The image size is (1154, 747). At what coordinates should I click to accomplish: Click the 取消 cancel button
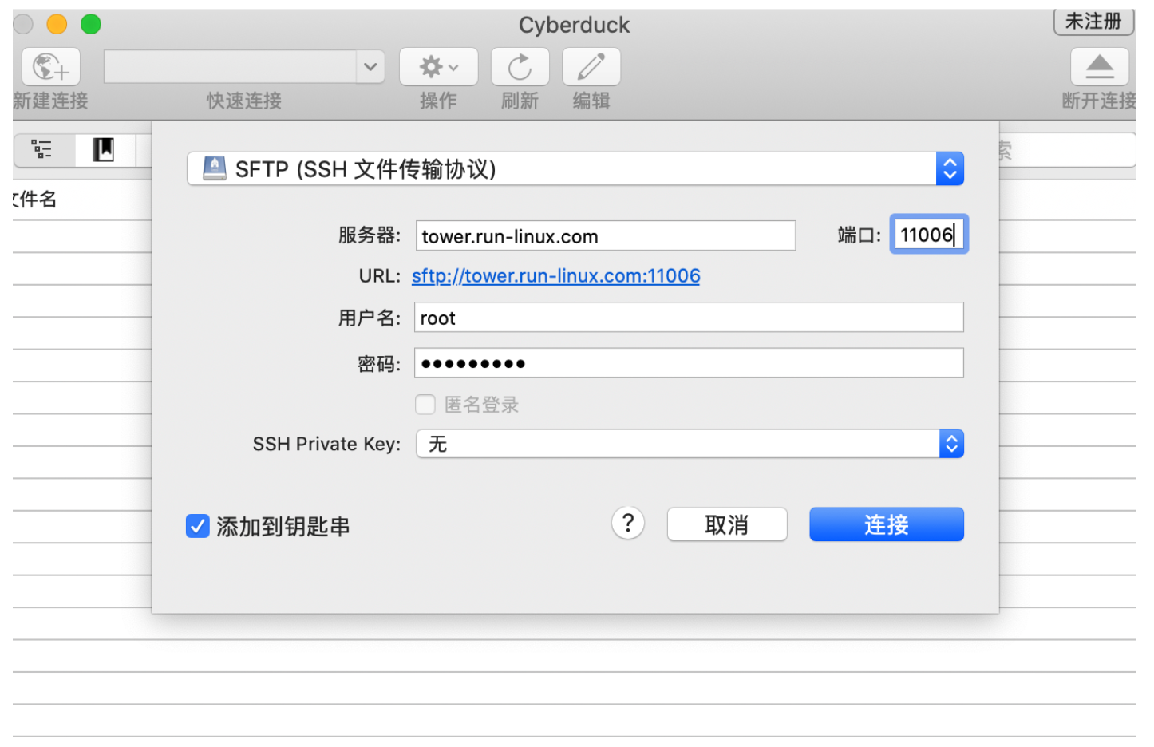click(727, 524)
